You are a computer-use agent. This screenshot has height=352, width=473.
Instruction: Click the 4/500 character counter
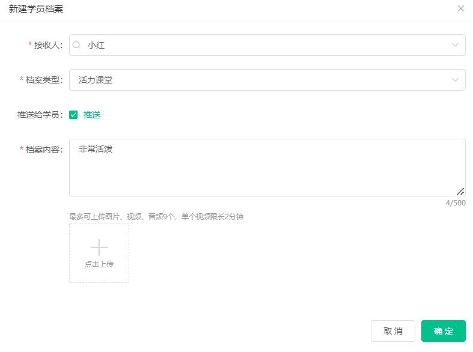pos(456,203)
